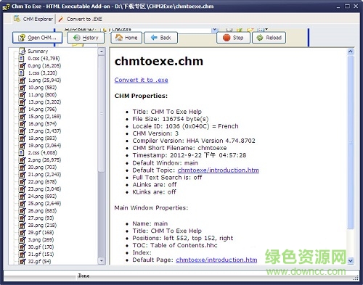Screen dimensions: 363x285
Task: Click the image icon of 10.png (582)
Action: 22,88
